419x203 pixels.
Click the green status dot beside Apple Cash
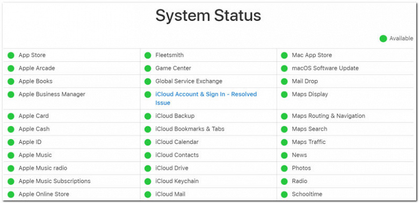point(11,129)
